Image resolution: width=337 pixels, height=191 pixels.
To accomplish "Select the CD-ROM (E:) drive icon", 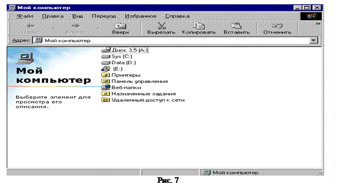I will [105, 69].
